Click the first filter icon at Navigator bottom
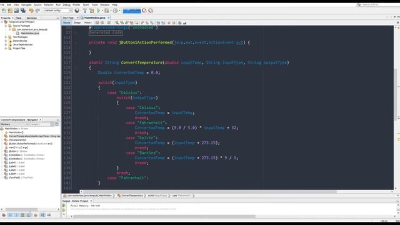Screen dimensions: 400x225 4,215
